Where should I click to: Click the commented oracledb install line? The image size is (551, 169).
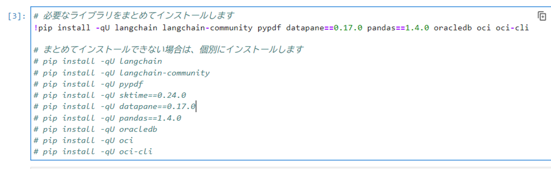tap(95, 129)
